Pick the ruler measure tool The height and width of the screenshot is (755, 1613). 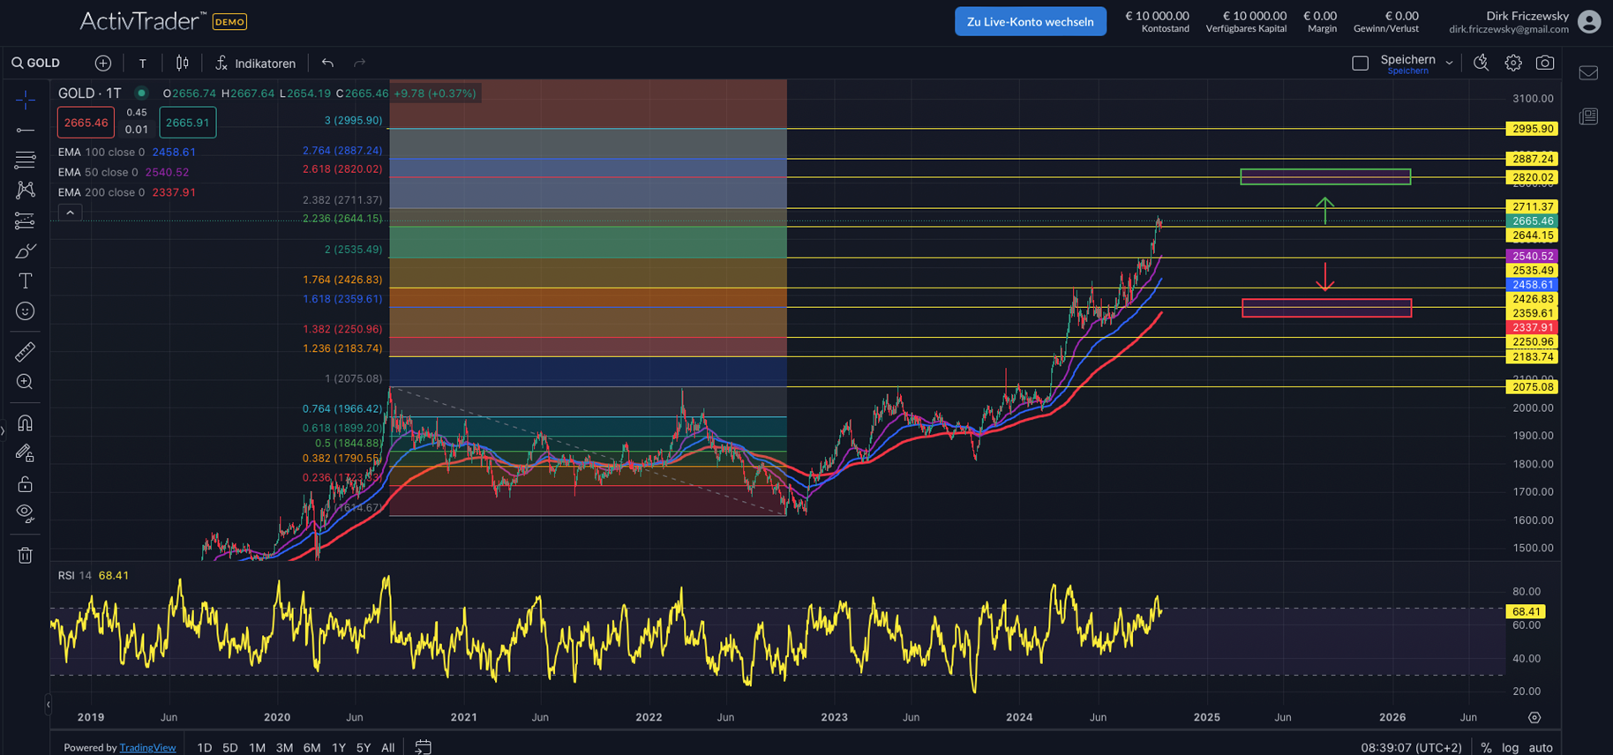[x=25, y=352]
